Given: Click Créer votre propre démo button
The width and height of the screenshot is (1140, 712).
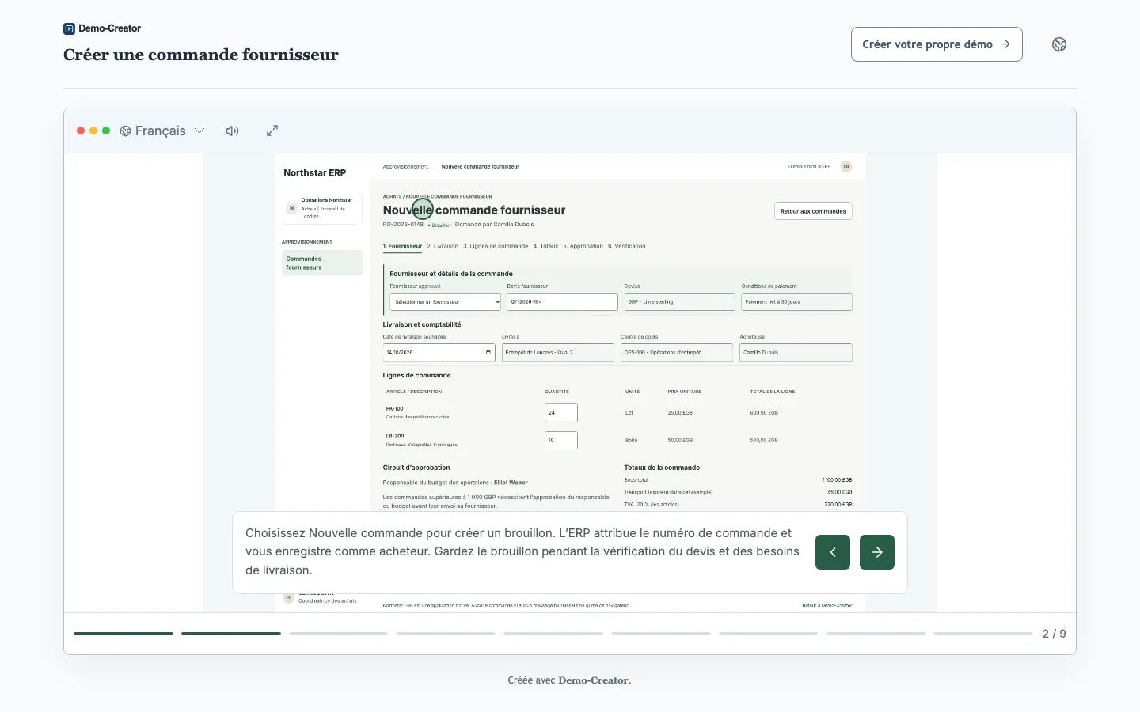Looking at the screenshot, I should tap(937, 44).
